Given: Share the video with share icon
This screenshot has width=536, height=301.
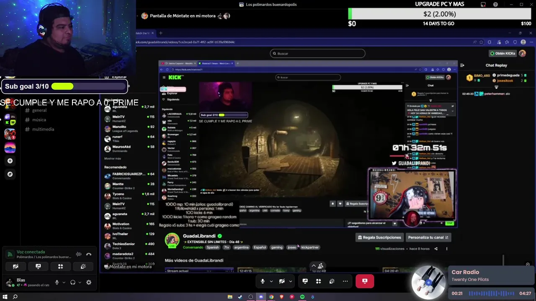Looking at the screenshot, I should tap(436, 249).
